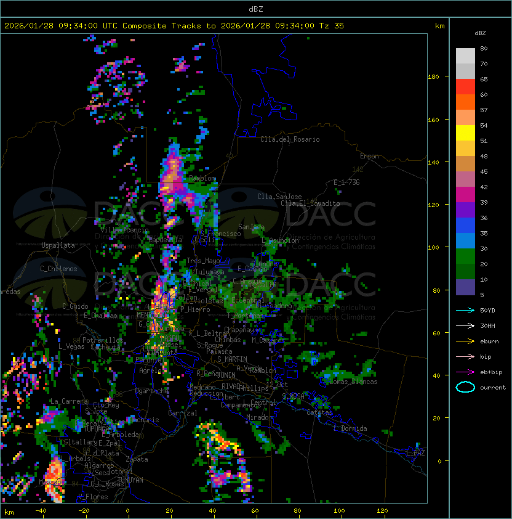Click the E_Challao map label
This screenshot has height=519, width=512.
pos(100,316)
